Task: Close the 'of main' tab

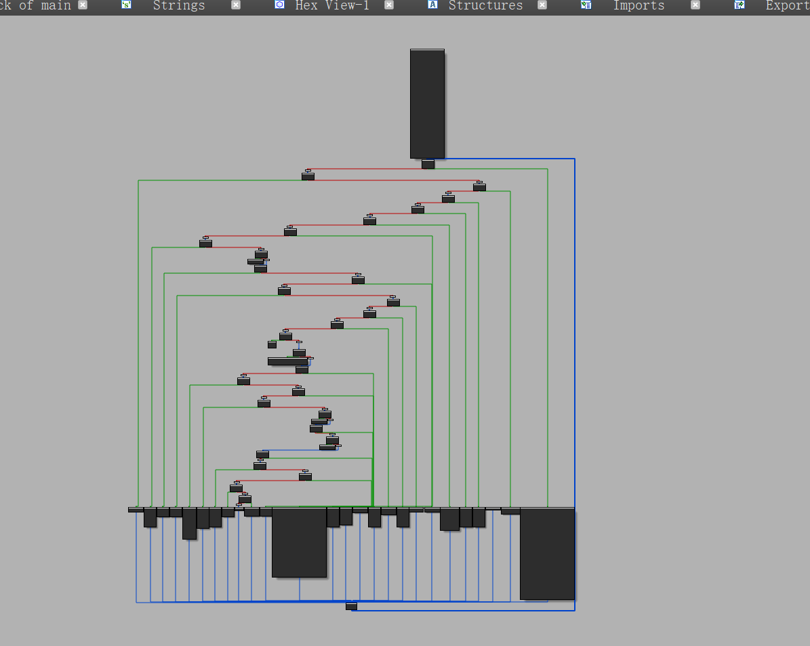Action: pyautogui.click(x=83, y=5)
